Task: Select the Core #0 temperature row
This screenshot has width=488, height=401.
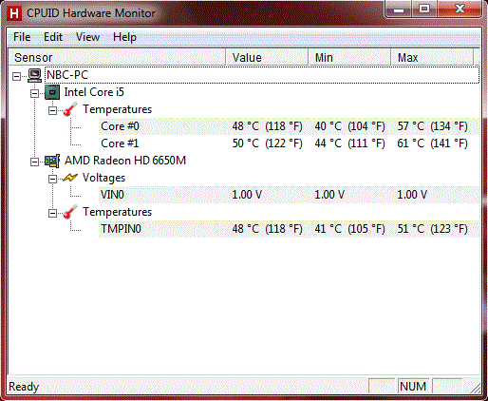Action: 289,126
